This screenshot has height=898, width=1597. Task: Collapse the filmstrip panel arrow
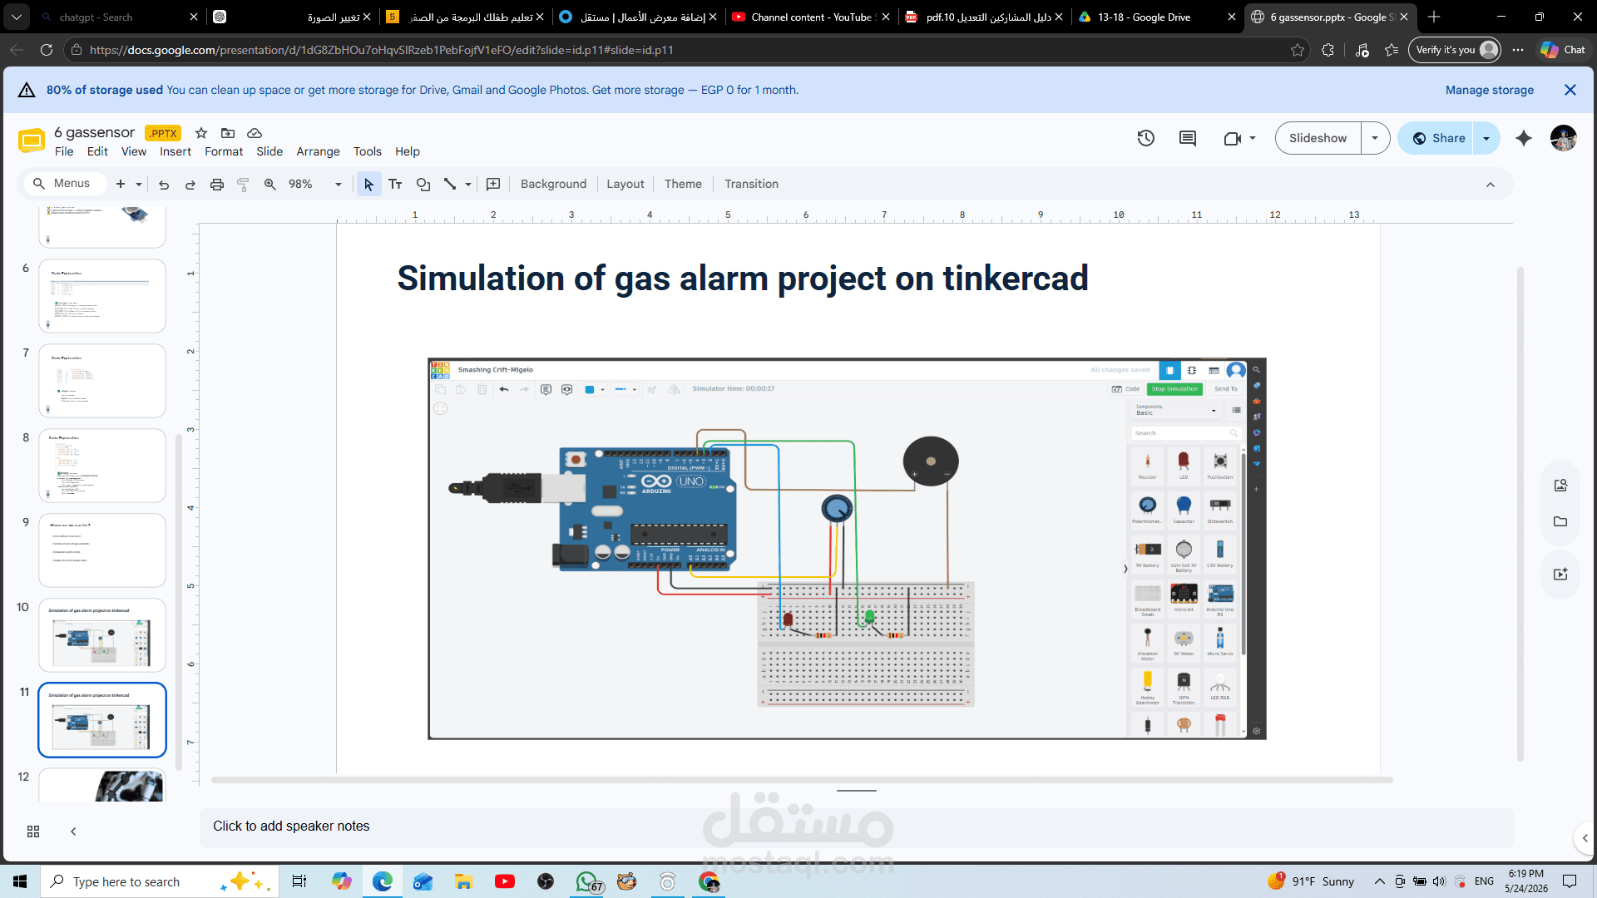point(73,831)
